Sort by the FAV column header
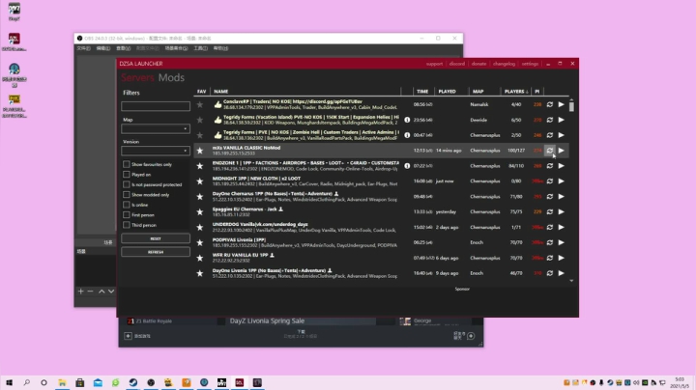Screen dimensions: 696x390 pos(201,92)
